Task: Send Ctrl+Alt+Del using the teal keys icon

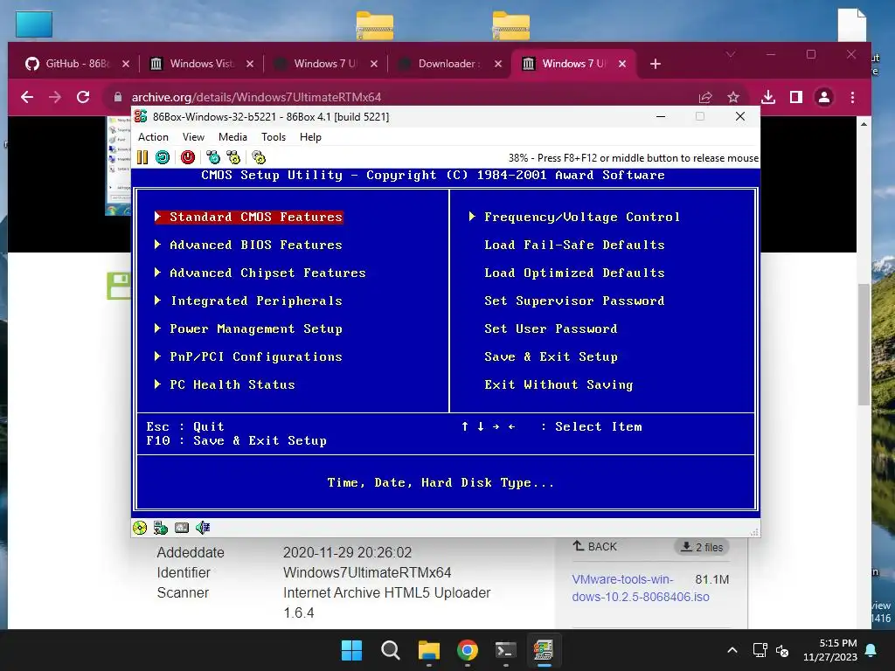Action: click(x=213, y=157)
